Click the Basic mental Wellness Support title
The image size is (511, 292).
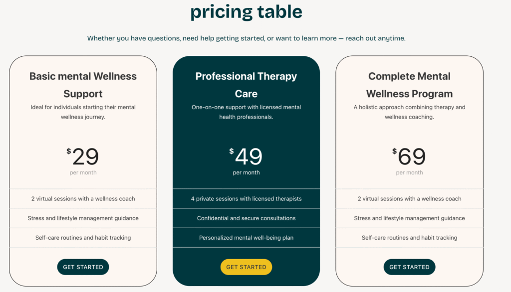[83, 85]
